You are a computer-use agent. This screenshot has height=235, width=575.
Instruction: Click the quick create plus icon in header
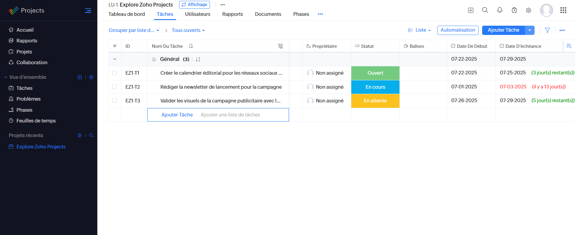[470, 10]
